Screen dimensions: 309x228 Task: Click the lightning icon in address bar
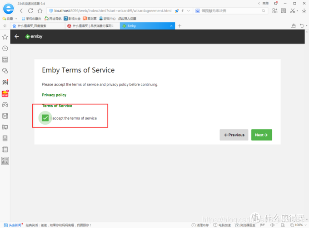pyautogui.click(x=183, y=11)
